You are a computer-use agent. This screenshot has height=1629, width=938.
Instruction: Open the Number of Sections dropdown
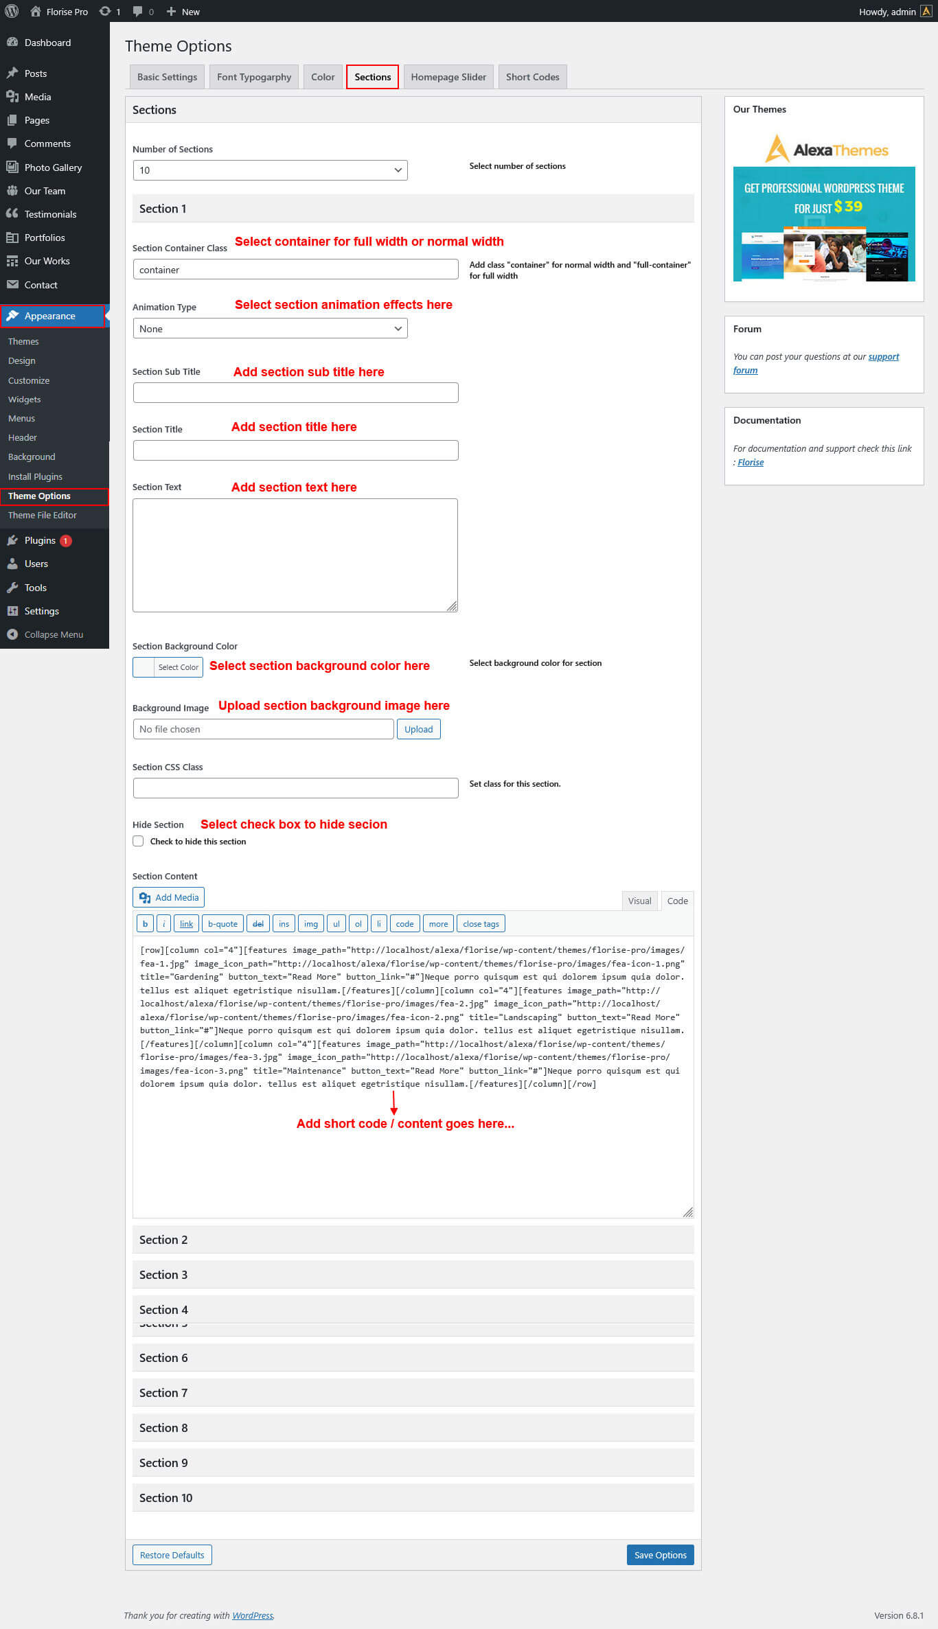pyautogui.click(x=270, y=170)
